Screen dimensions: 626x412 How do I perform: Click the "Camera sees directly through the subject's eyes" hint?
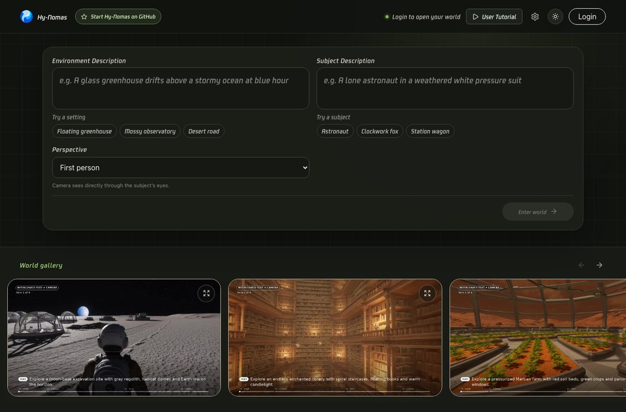[x=111, y=185]
